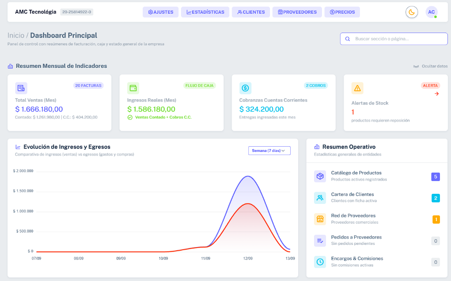Viewport: 451px width, 281px height.
Task: Follow the red arrow in Alertas de Stock card
Action: point(436,94)
